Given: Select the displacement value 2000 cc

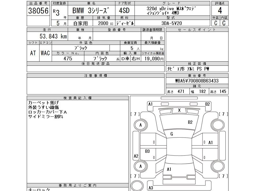Looking at the screenshot, I should point(105,23).
